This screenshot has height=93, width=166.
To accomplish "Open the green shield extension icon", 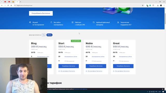I will pyautogui.click(x=147, y=5).
